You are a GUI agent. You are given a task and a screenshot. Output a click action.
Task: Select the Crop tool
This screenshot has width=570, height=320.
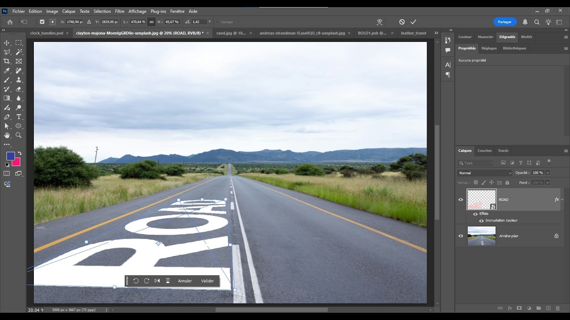(7, 61)
